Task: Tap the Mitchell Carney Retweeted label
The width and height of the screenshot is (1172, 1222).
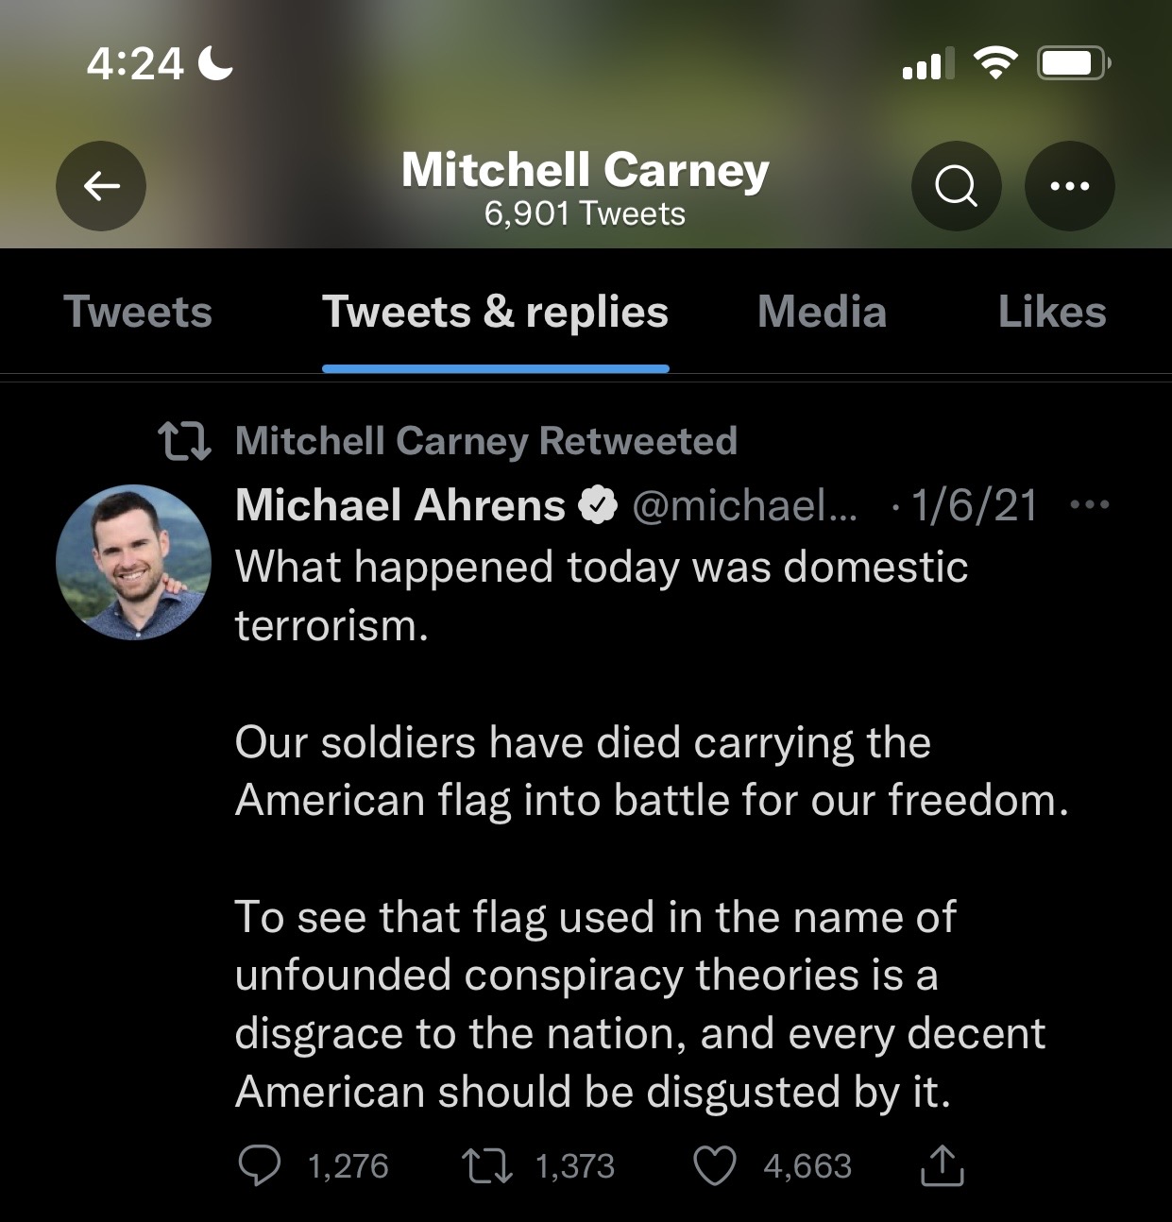Action: [485, 441]
